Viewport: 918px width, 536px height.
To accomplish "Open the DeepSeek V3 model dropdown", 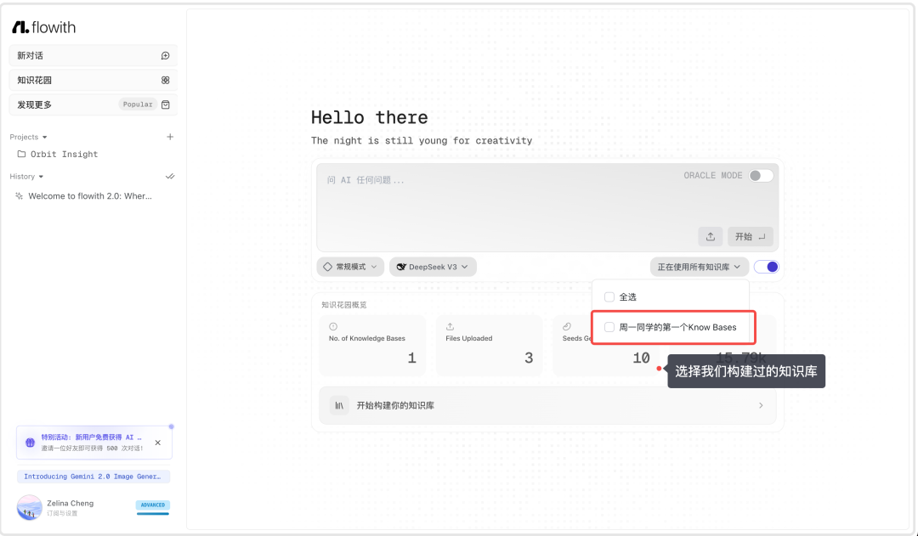I will pos(433,267).
